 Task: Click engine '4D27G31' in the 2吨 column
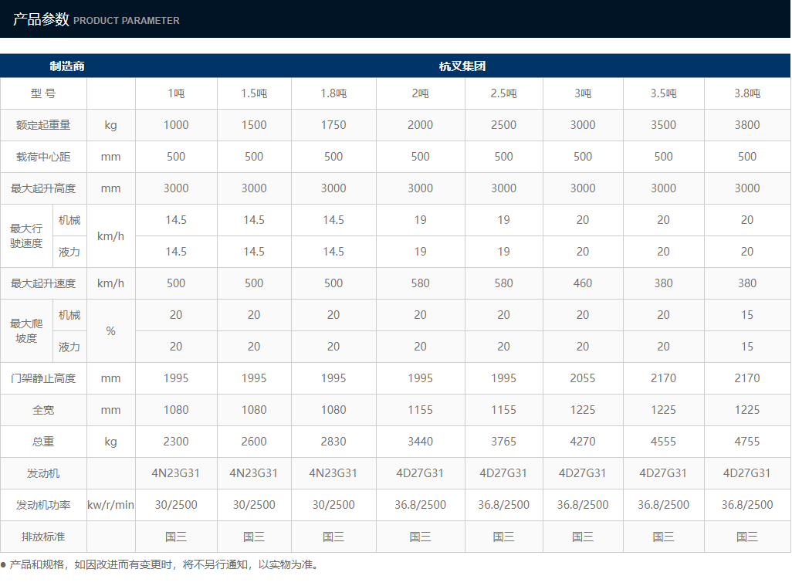click(x=420, y=473)
